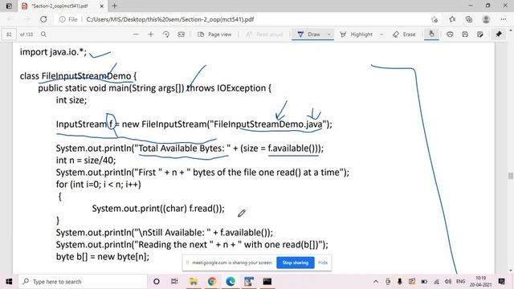Open File Explorer from taskbar
The height and width of the screenshot is (289, 514).
pyautogui.click(x=194, y=282)
